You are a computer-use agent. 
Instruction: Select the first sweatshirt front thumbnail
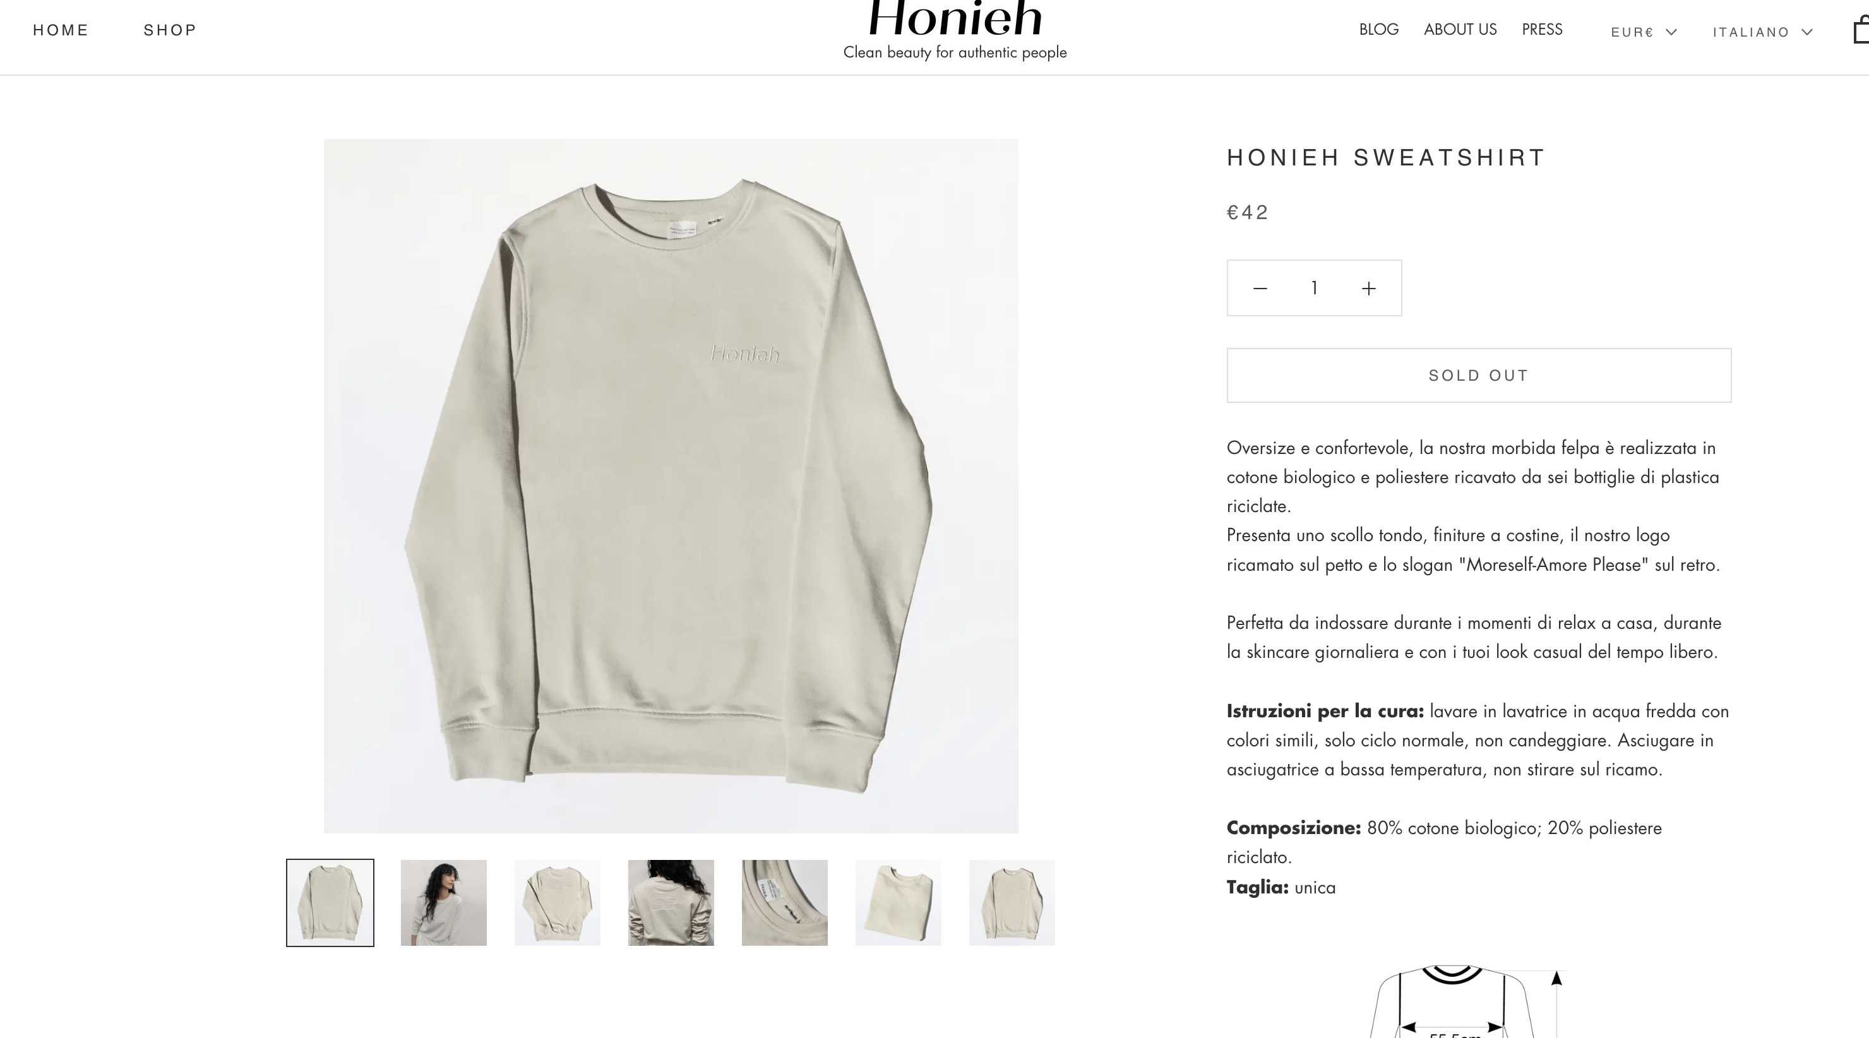tap(330, 903)
